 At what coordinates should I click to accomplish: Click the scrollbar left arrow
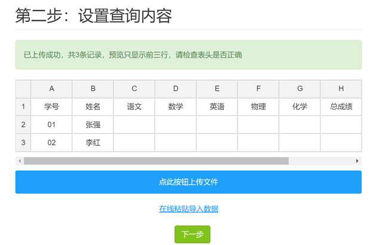pos(20,161)
